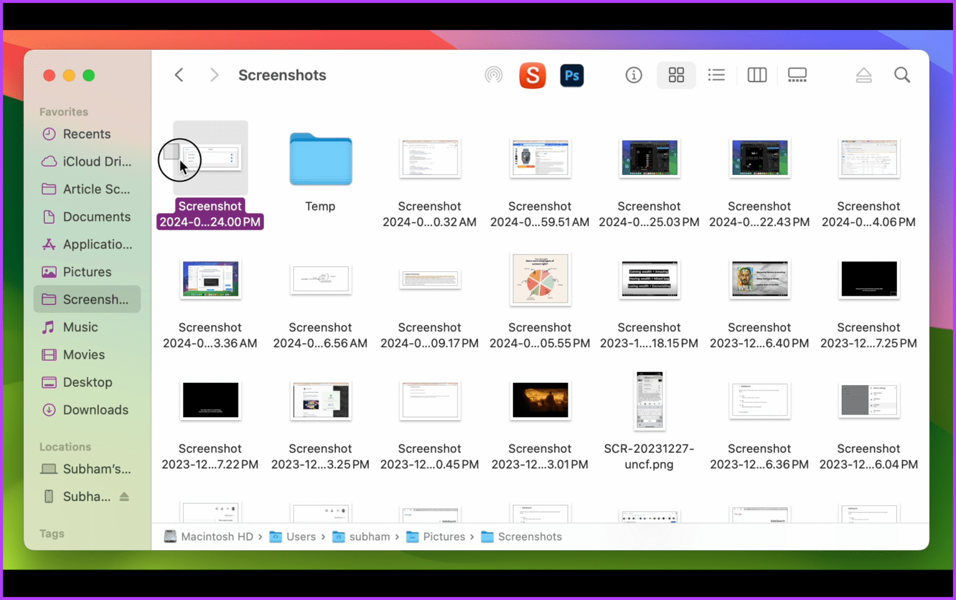Eject the Subha... device in sidebar
The image size is (956, 600).
coord(124,497)
